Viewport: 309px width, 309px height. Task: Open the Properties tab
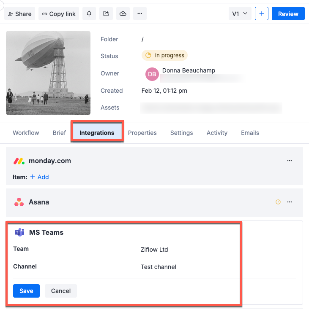pos(142,133)
